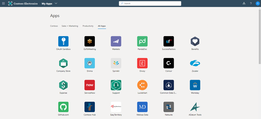Launch the Zscaler cloud icon
Image resolution: width=261 pixels, height=119 pixels.
pyautogui.click(x=195, y=63)
